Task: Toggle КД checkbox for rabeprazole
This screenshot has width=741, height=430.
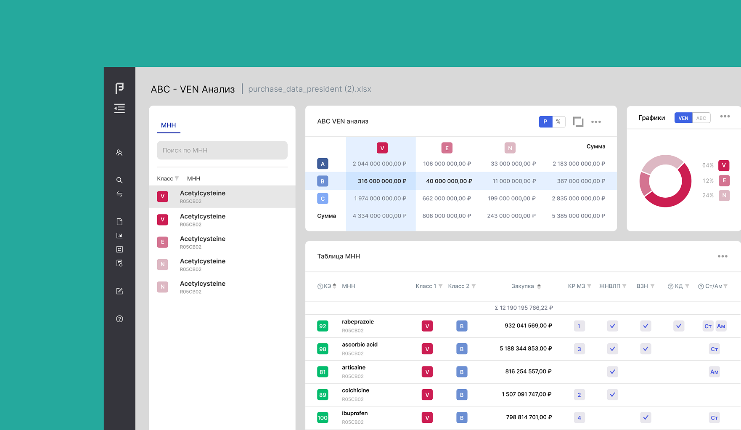Action: [679, 326]
